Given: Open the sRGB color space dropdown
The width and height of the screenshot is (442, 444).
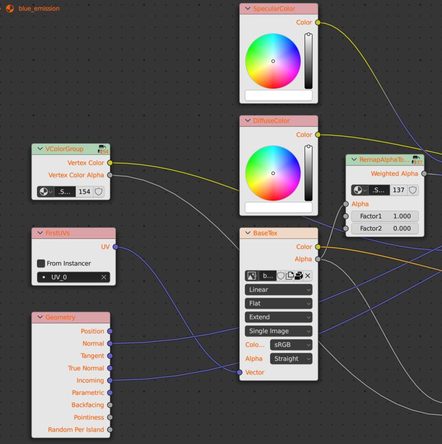Looking at the screenshot, I should 291,344.
